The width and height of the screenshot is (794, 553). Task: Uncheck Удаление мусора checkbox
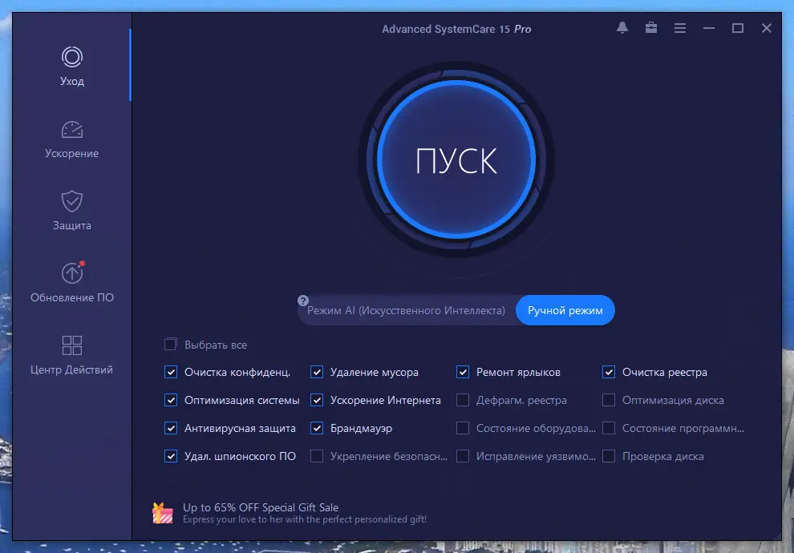(317, 373)
